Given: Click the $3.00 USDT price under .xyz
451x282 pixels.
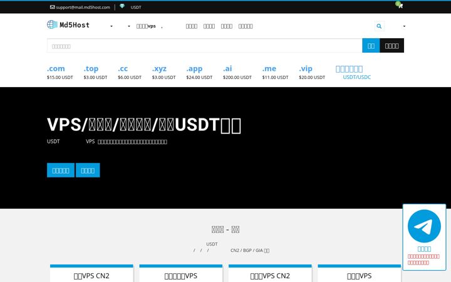Looking at the screenshot, I should tap(163, 78).
